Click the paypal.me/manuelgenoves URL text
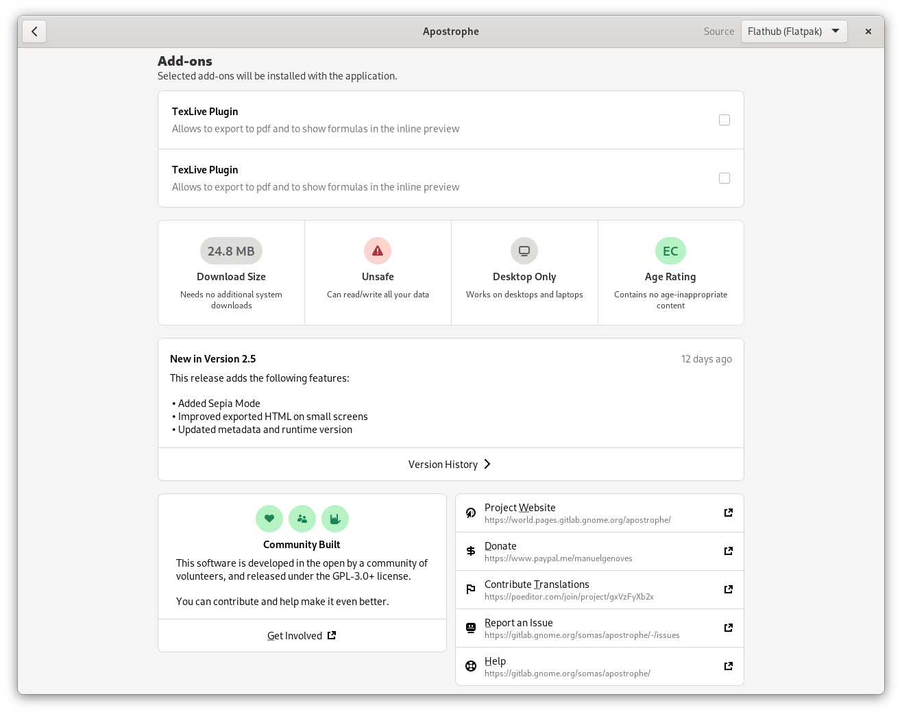 click(x=559, y=558)
